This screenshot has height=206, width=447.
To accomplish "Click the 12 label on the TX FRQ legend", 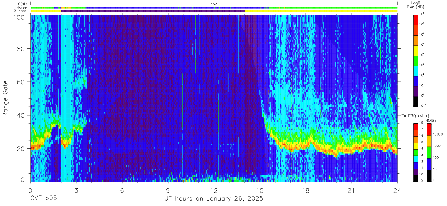I will (x=422, y=161).
